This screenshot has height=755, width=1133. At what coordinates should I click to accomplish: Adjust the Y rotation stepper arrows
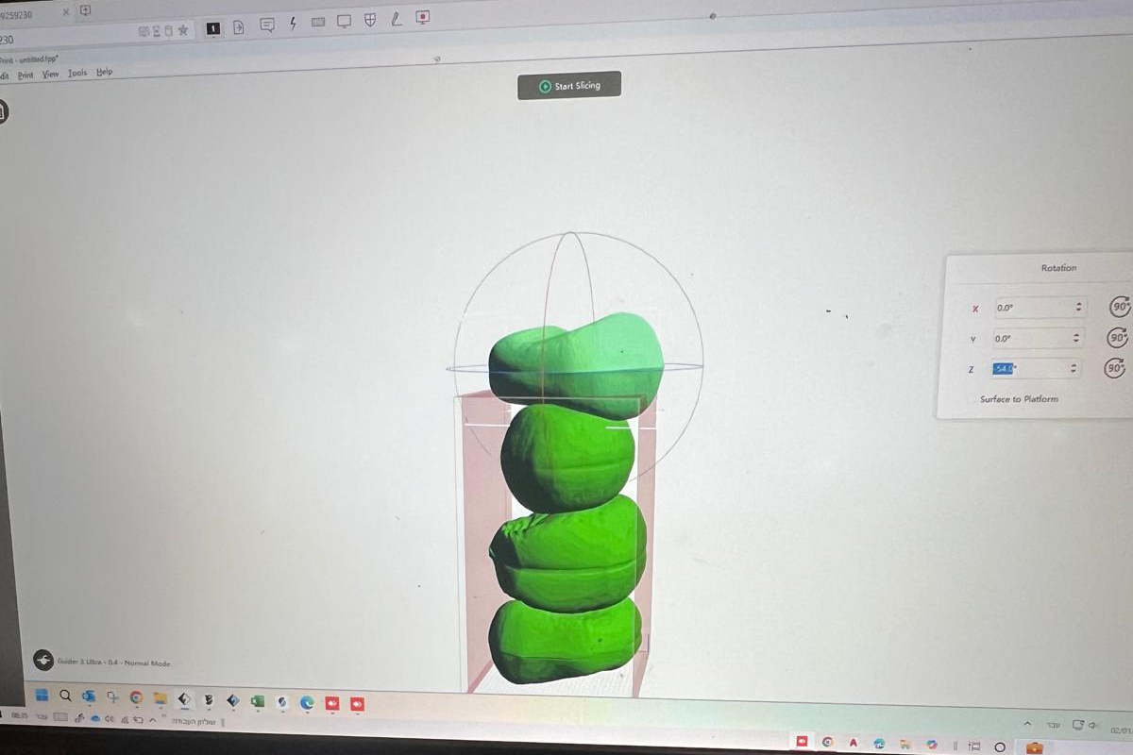click(1075, 338)
